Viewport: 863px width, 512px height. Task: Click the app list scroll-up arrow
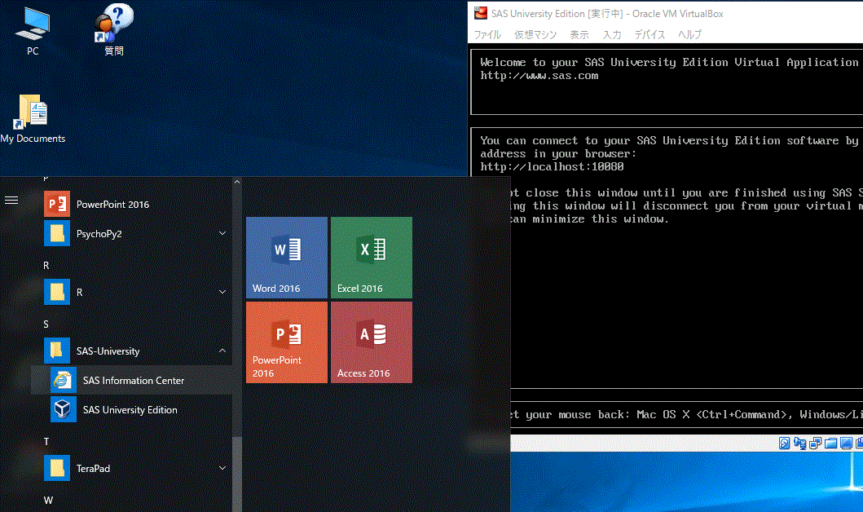click(x=237, y=183)
